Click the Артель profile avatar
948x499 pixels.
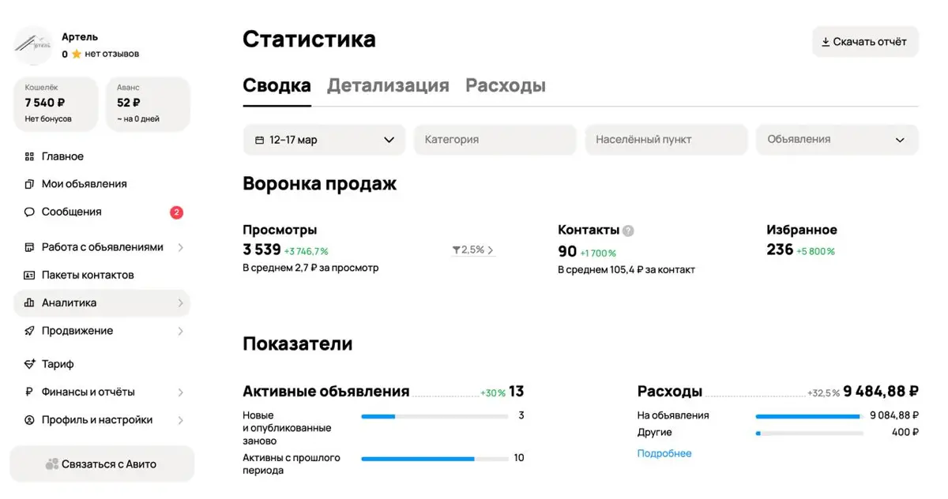click(x=33, y=45)
